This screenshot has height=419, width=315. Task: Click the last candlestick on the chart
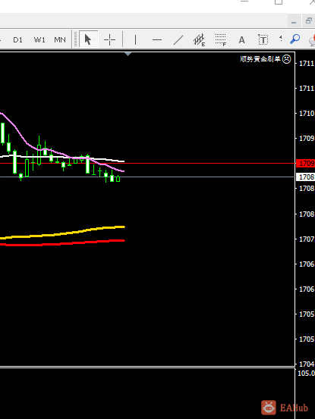118,179
